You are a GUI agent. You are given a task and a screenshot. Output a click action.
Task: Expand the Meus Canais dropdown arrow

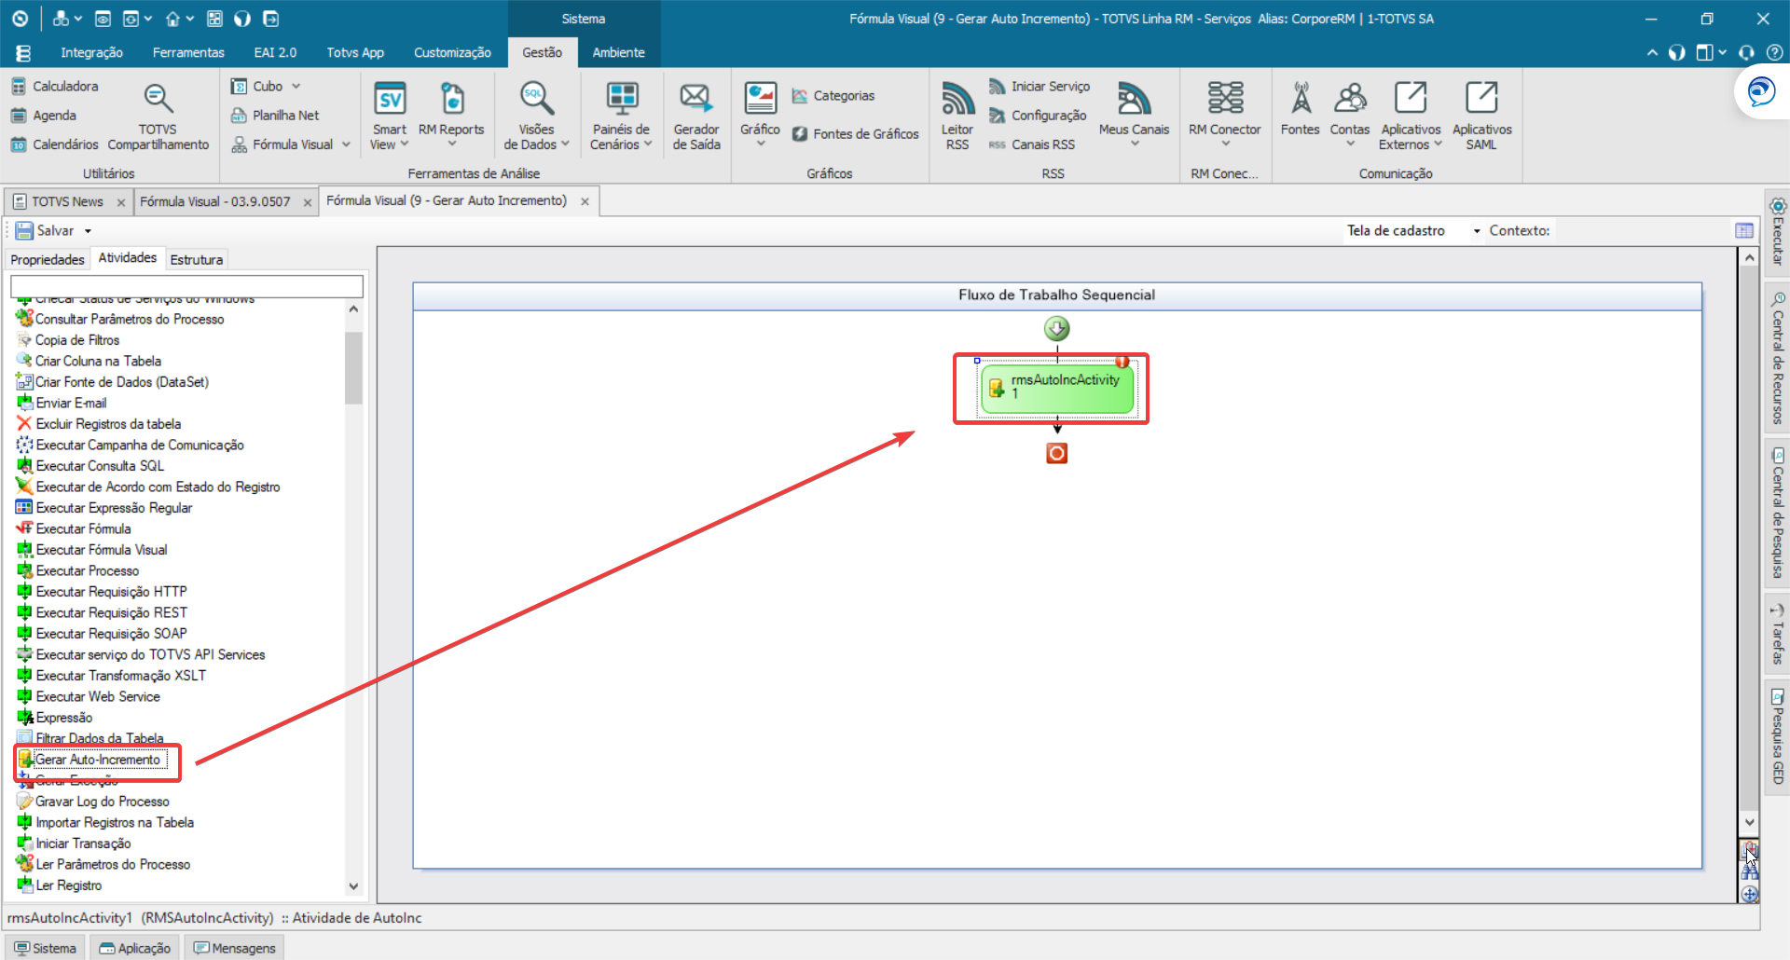tap(1134, 144)
